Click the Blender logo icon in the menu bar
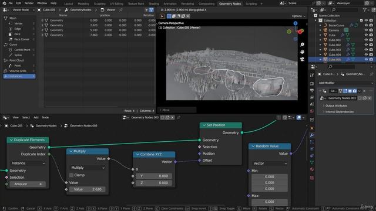376x211 pixels. 4,4
